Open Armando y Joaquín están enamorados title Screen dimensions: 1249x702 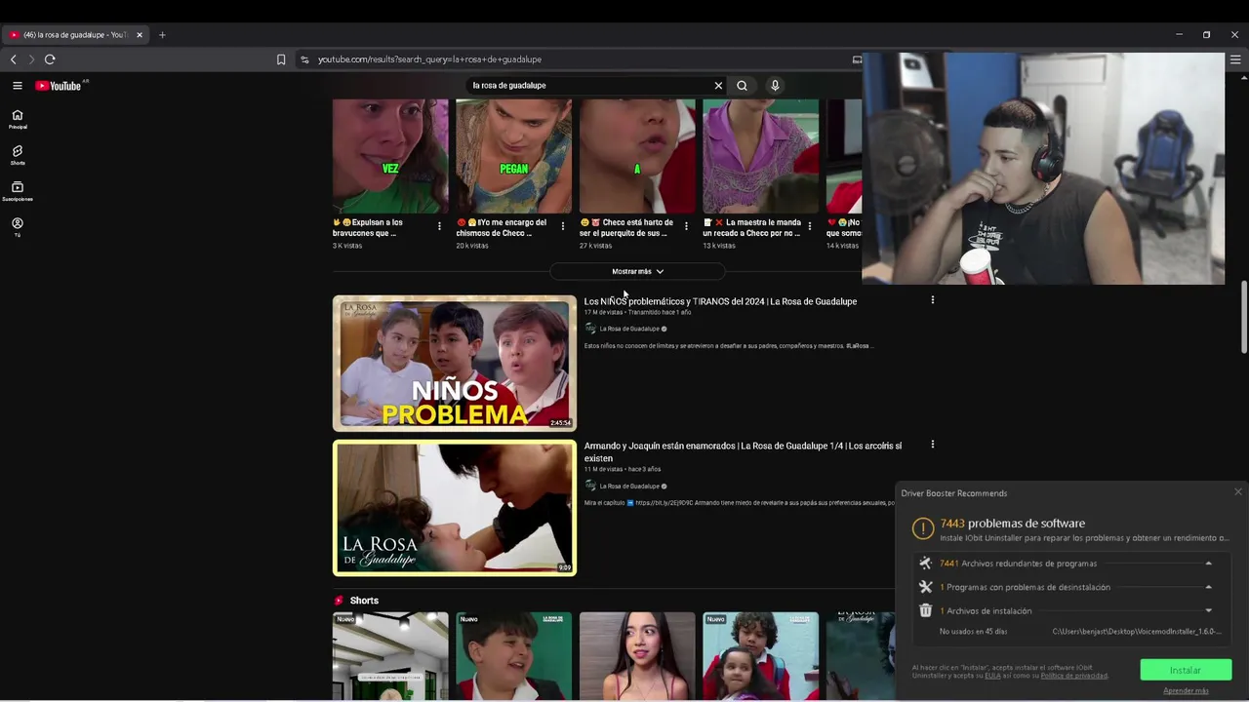(x=743, y=451)
